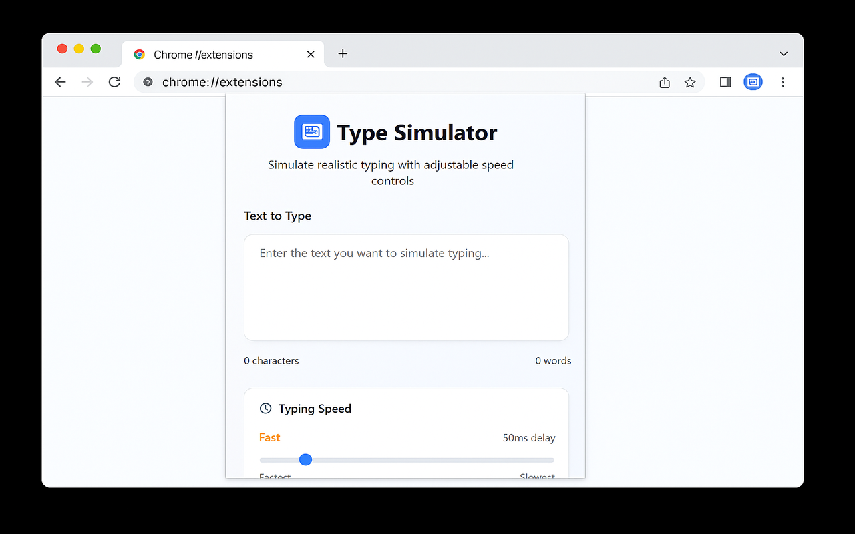The image size is (855, 534).
Task: Click the grayed-out forward arrow
Action: point(87,81)
